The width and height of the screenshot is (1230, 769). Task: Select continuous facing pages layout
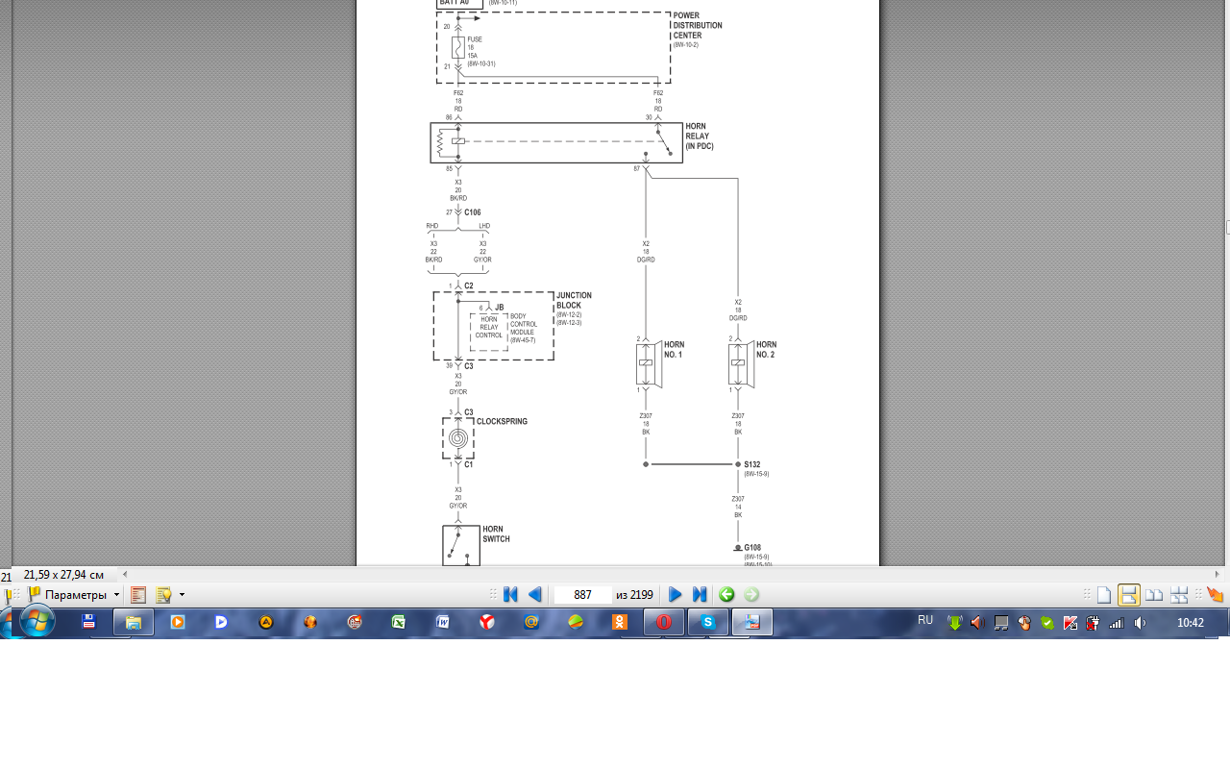click(x=1179, y=595)
